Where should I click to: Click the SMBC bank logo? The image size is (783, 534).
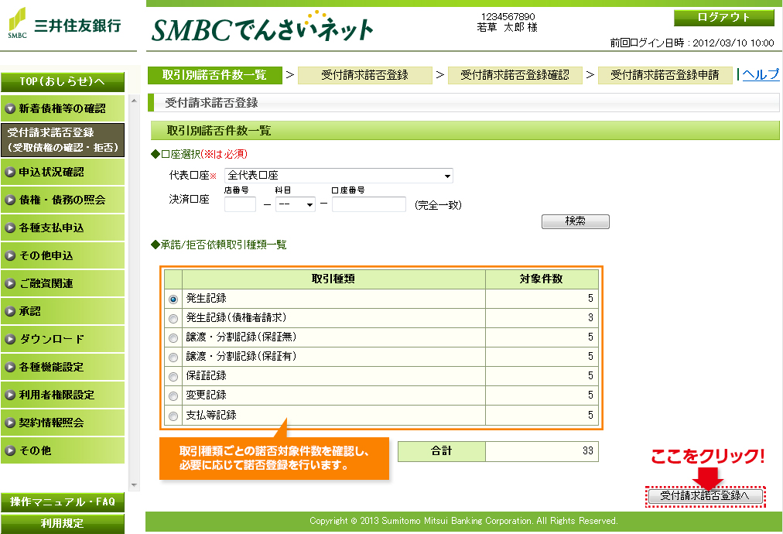(65, 24)
